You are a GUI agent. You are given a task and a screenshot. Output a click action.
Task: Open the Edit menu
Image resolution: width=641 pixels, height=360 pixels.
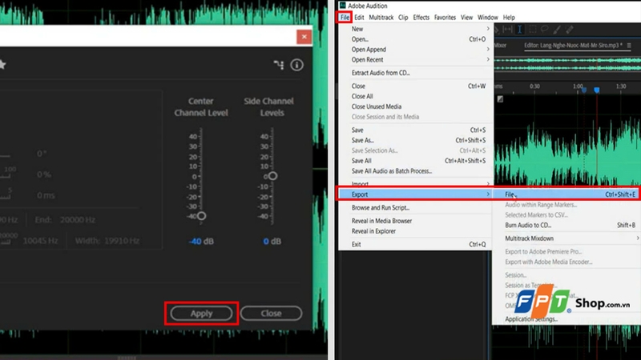click(359, 17)
